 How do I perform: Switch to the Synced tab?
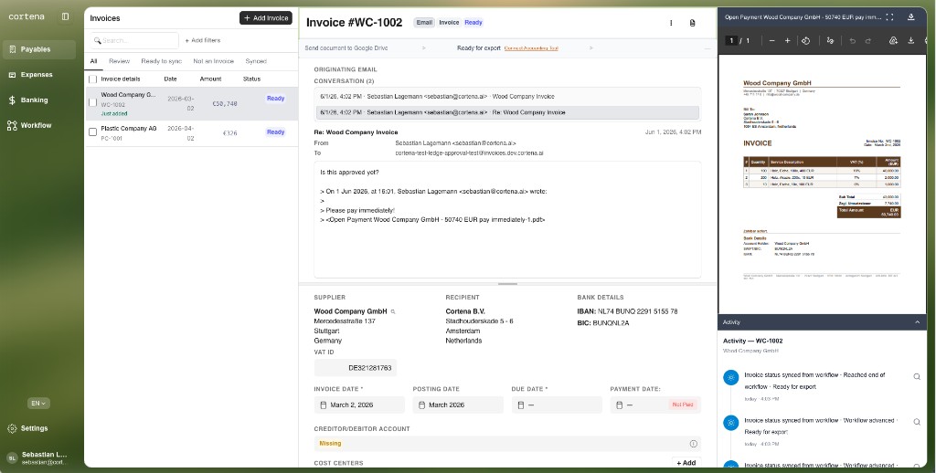click(256, 61)
